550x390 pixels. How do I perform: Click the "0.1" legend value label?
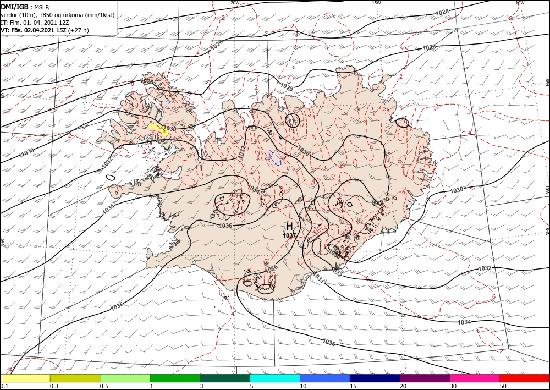[x=3, y=386]
